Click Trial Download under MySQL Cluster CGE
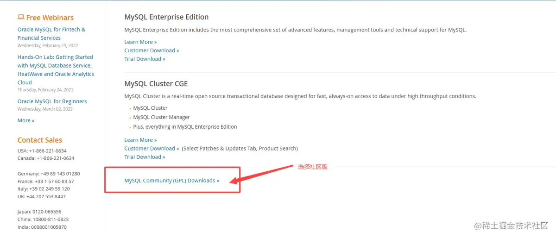Screen dimensions: 556x238 click(145, 157)
